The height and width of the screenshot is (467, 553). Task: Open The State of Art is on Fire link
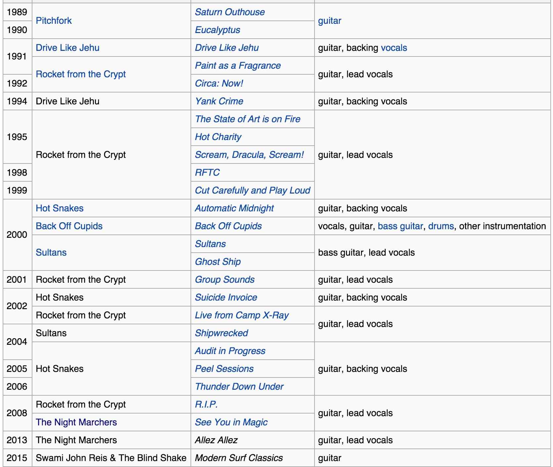tap(248, 119)
